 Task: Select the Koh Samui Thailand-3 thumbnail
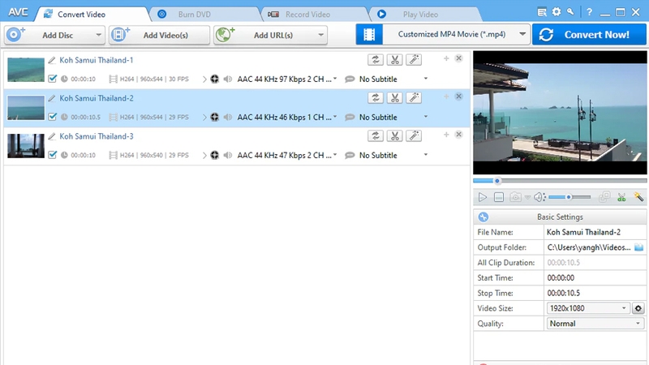[x=26, y=146]
